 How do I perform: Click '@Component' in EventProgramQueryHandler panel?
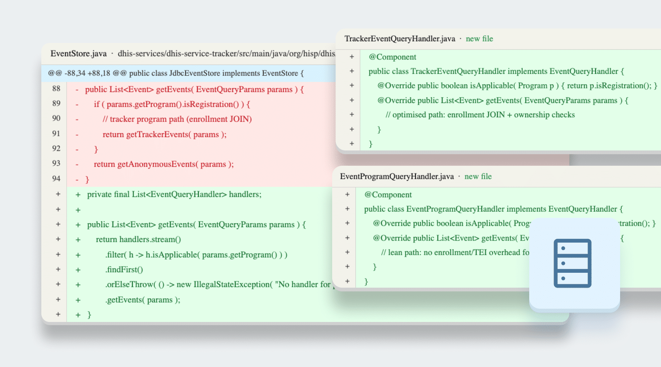coord(388,195)
